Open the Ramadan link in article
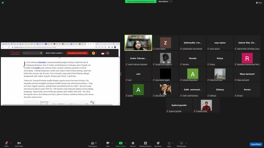This screenshot has height=148, width=264. [42, 62]
